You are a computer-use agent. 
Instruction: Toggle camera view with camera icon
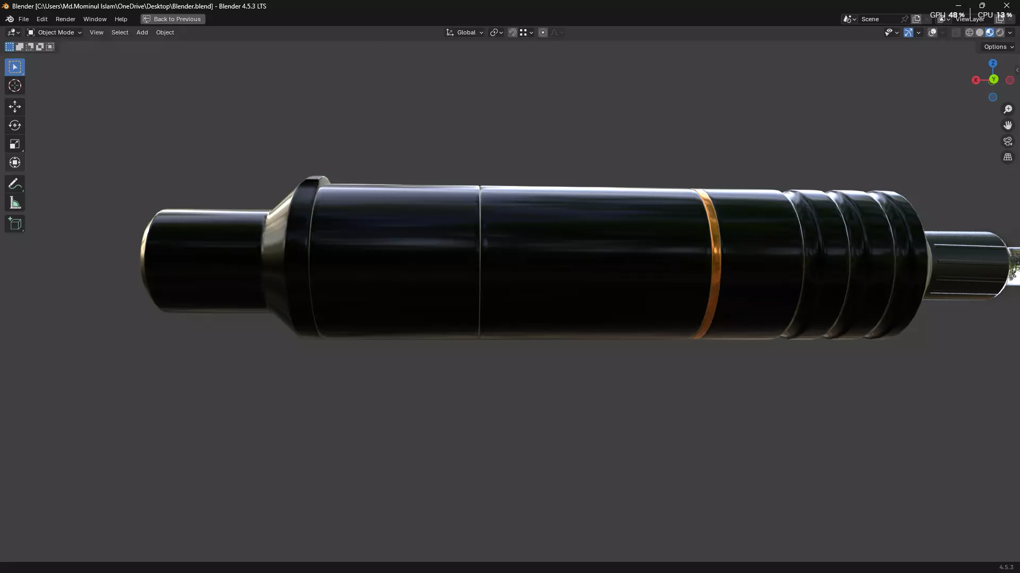point(1008,141)
